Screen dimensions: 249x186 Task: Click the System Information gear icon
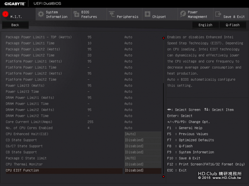(41, 14)
